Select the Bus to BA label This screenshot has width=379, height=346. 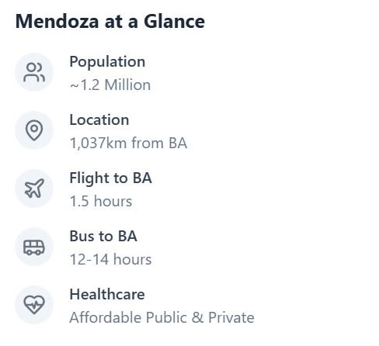(x=103, y=236)
